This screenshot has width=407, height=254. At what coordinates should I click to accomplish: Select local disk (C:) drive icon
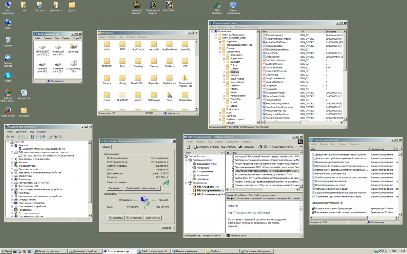tap(42, 47)
